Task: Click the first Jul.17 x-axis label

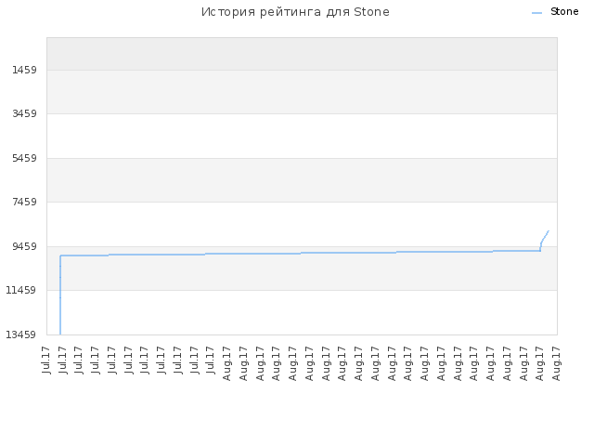Action: [x=46, y=360]
